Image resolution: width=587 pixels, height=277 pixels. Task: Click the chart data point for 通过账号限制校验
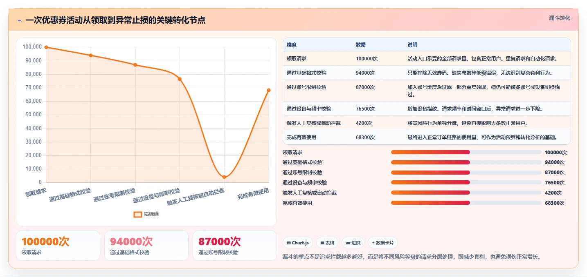tap(135, 65)
